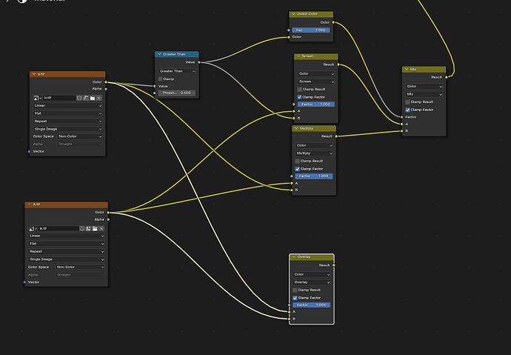The height and width of the screenshot is (355, 511).
Task: Open Mix blend mode dropdown in Mix node
Action: point(424,94)
